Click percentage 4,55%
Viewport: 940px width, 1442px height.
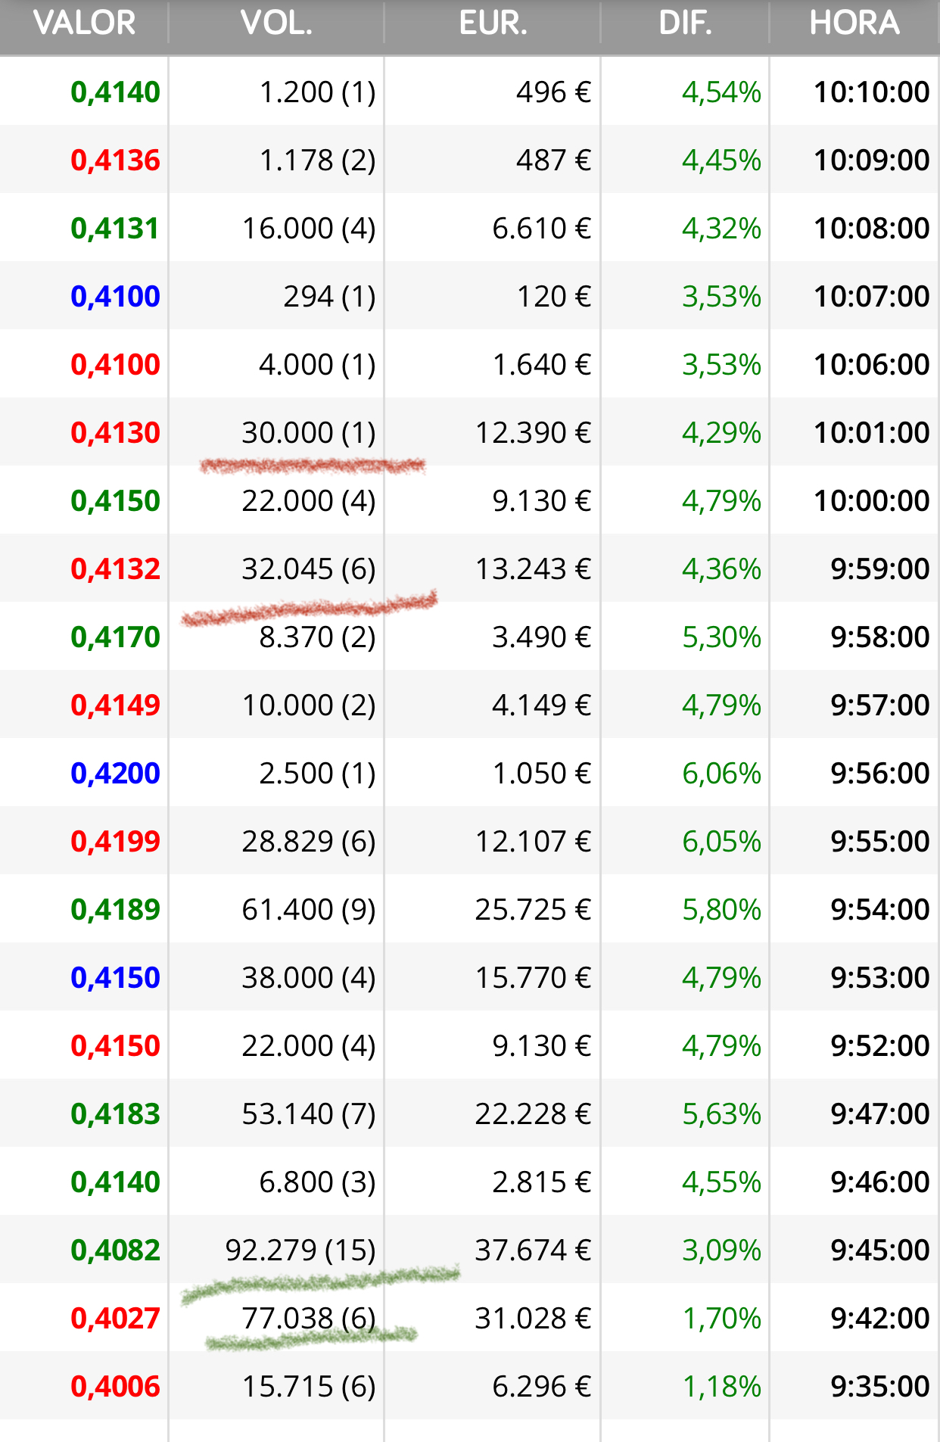click(721, 1182)
